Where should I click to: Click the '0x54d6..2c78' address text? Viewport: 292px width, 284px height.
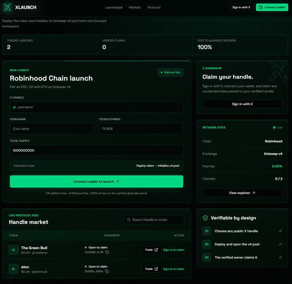(x=94, y=252)
